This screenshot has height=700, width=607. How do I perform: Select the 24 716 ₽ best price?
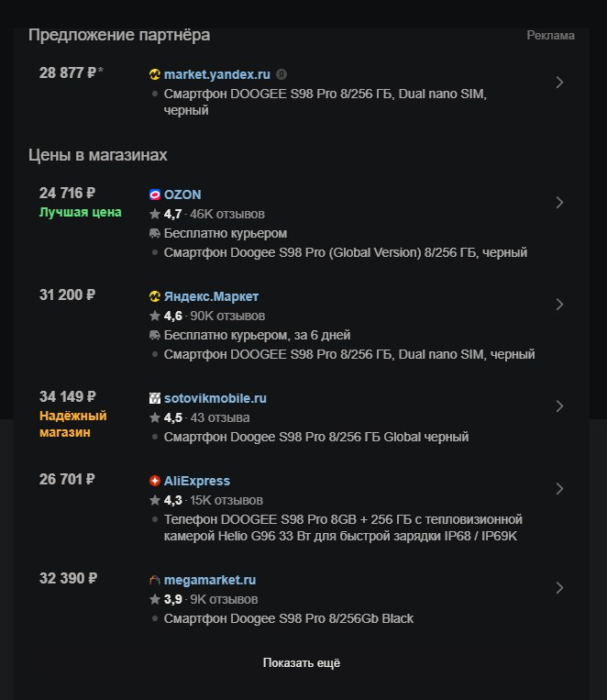coord(68,193)
